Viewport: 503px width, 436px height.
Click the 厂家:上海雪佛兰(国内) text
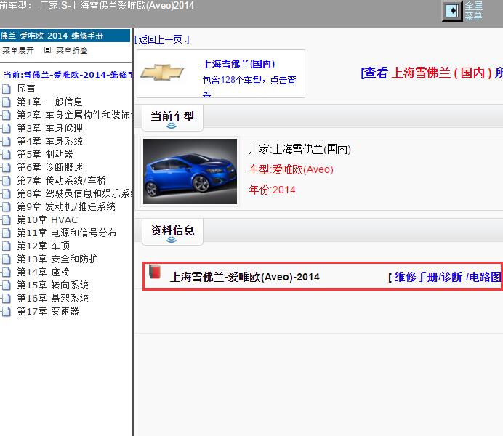[x=300, y=149]
